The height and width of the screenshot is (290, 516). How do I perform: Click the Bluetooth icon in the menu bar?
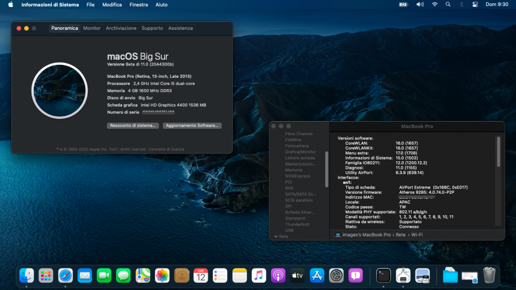461,5
